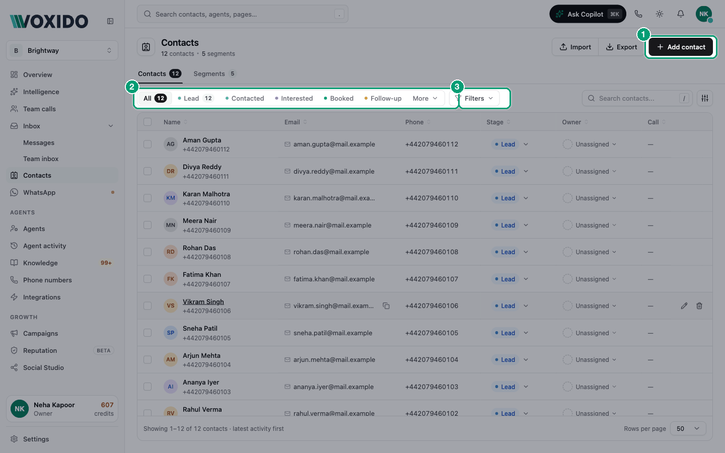Image resolution: width=725 pixels, height=453 pixels.
Task: Tick the checkbox for Divya Reddy
Action: (148, 171)
